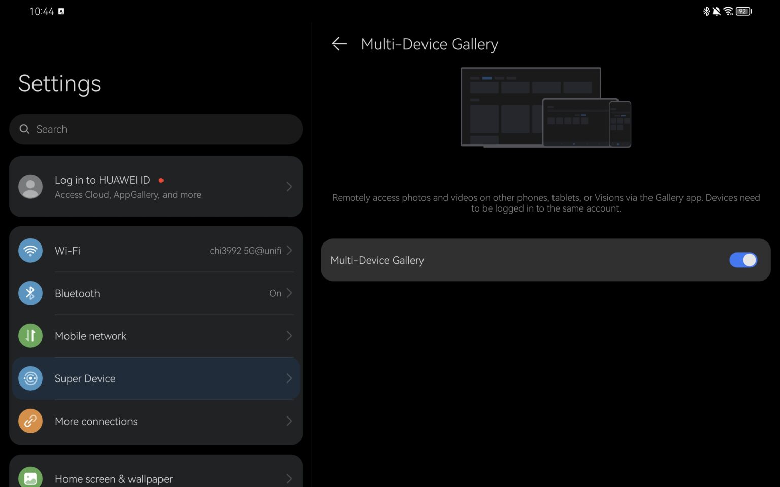Image resolution: width=780 pixels, height=487 pixels.
Task: Turn off the Multi-Device Gallery switch
Action: pyautogui.click(x=743, y=260)
